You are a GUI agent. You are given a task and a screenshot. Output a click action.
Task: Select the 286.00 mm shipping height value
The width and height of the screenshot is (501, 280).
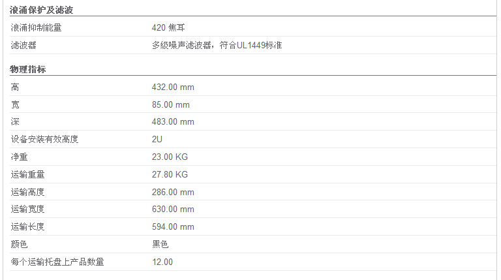(173, 192)
